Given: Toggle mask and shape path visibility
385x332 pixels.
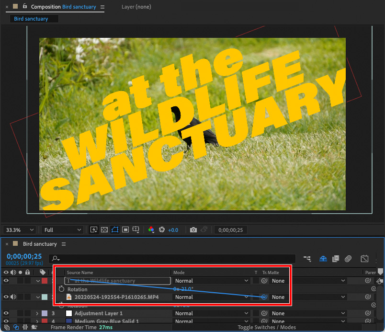Looking at the screenshot, I should (115, 230).
